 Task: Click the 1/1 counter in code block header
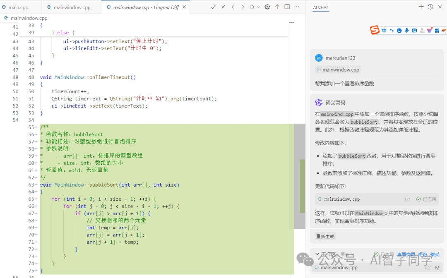pos(407,199)
